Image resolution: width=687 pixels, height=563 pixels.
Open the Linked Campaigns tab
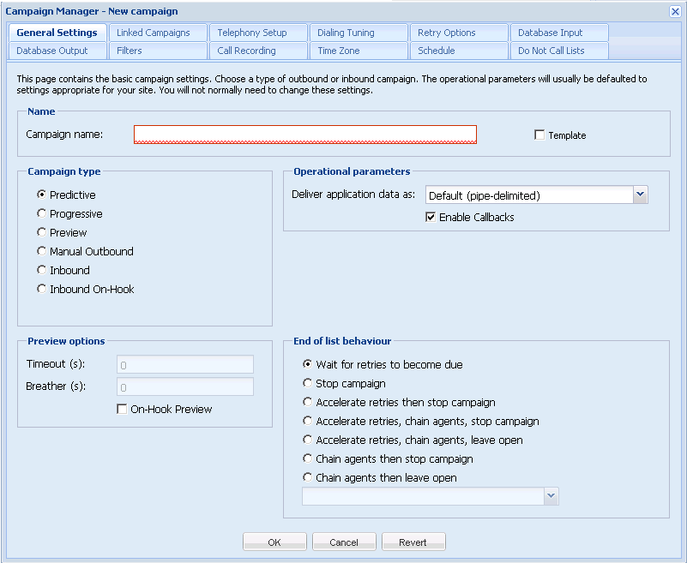tap(157, 33)
